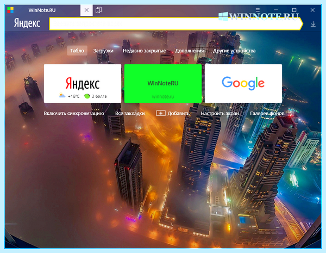The image size is (326, 253).
Task: Click Включить синхронизацию link
Action: pyautogui.click(x=74, y=113)
